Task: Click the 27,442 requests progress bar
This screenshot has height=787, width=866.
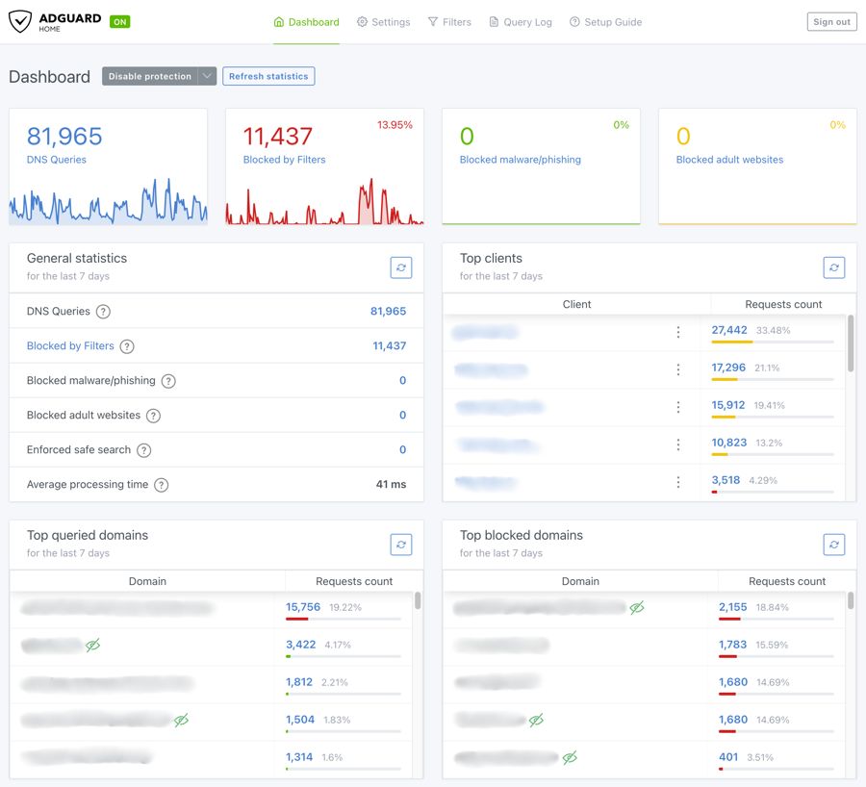Action: point(772,342)
